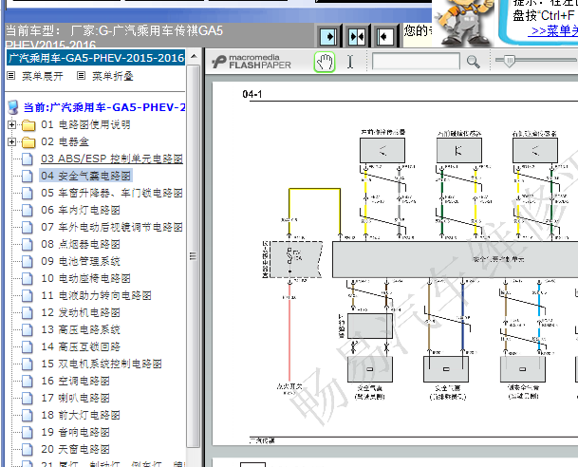
Task: Open 18 前大灯电路图
Action: click(81, 415)
